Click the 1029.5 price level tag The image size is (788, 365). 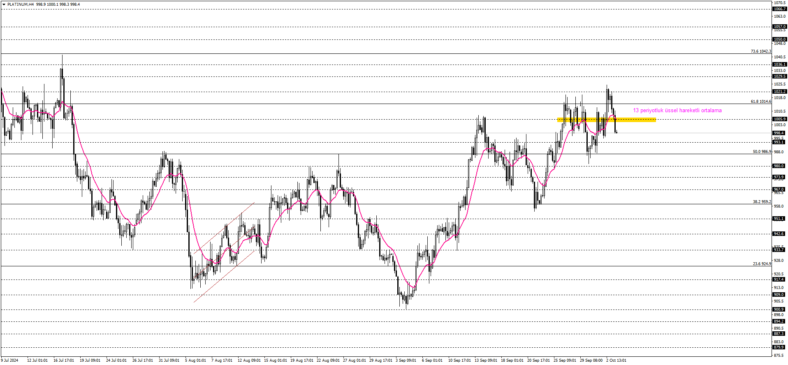(x=779, y=76)
